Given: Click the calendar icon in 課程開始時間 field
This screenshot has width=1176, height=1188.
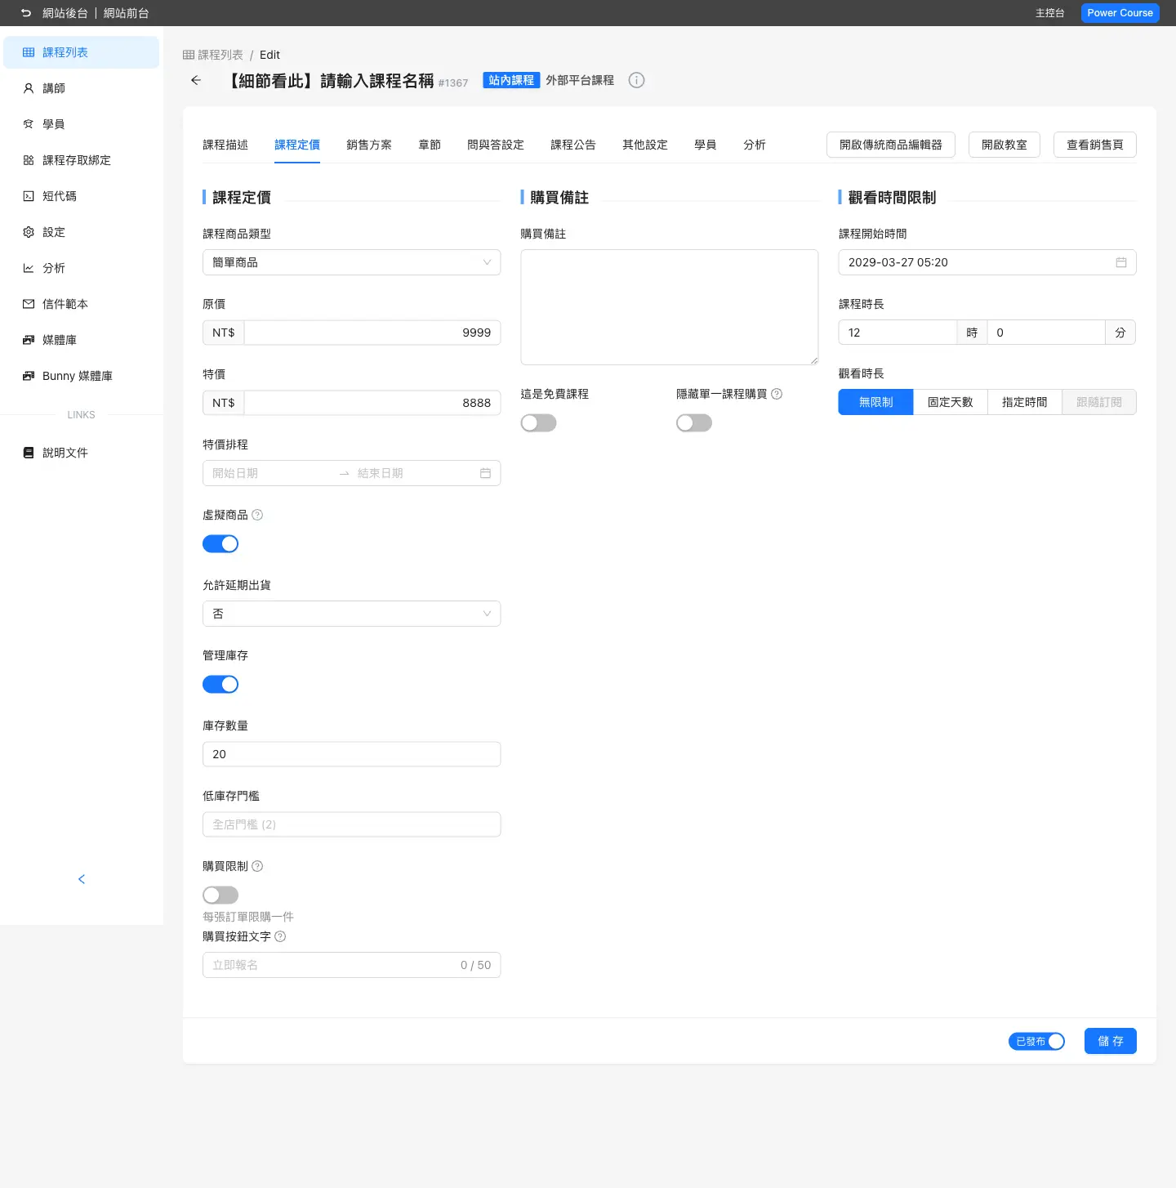Looking at the screenshot, I should tap(1121, 262).
